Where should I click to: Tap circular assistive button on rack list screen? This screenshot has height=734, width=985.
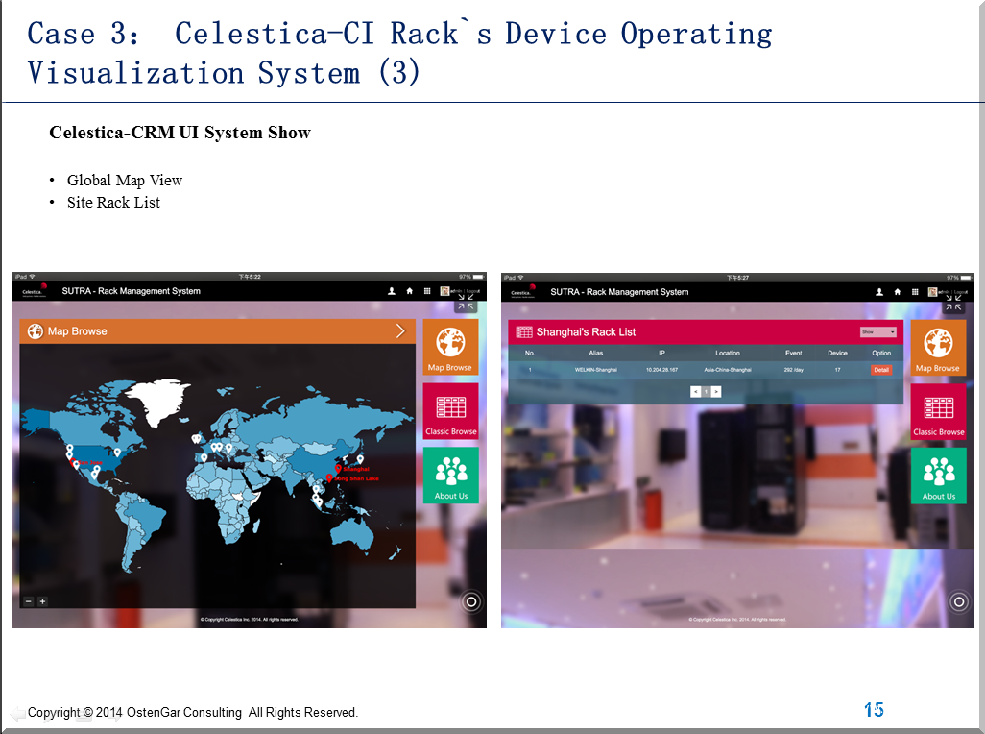tap(958, 602)
